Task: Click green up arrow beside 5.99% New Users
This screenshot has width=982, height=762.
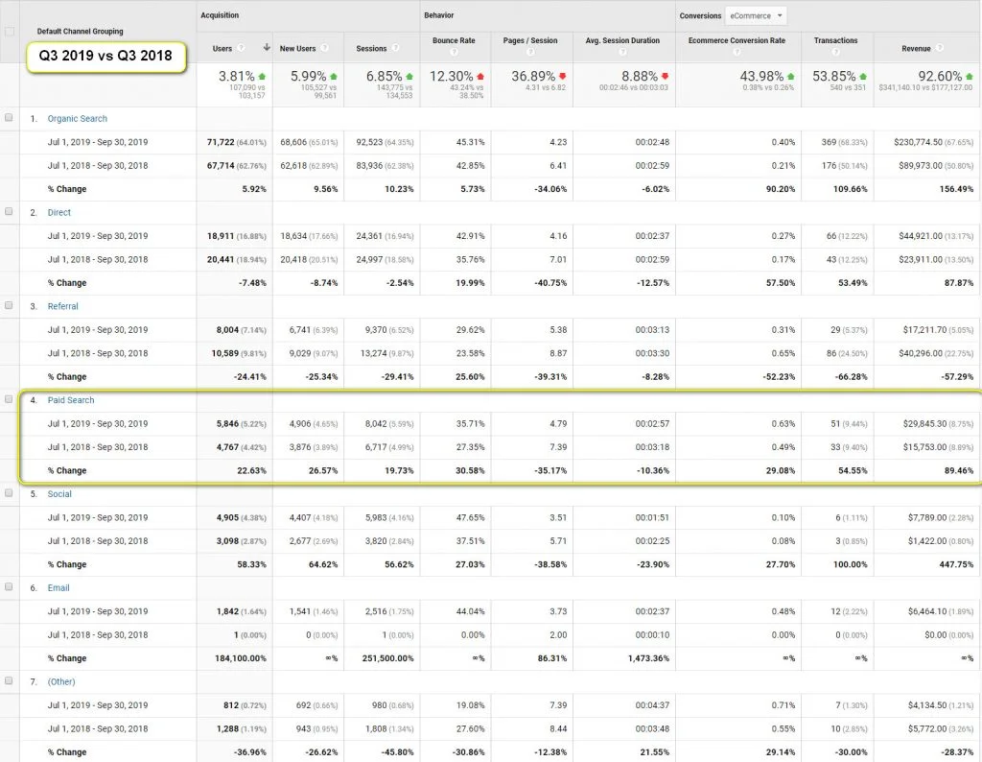Action: point(333,77)
